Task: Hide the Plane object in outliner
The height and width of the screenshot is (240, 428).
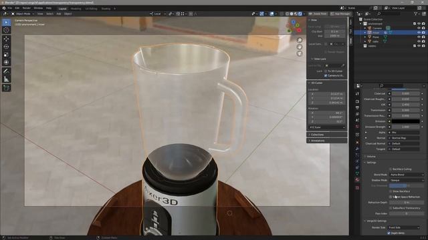Action: 419,37
